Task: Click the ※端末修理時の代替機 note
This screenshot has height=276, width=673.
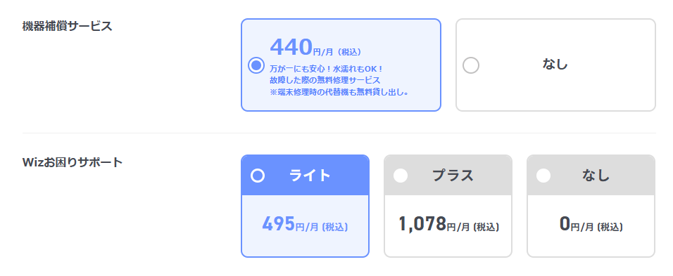Action: (x=339, y=92)
